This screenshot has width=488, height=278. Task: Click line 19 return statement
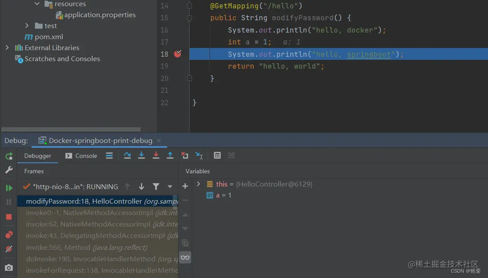tap(276, 66)
